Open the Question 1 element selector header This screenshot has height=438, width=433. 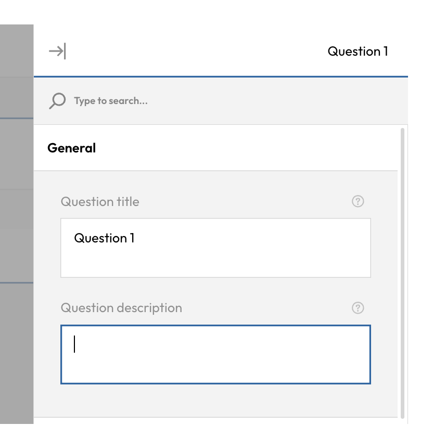click(358, 51)
